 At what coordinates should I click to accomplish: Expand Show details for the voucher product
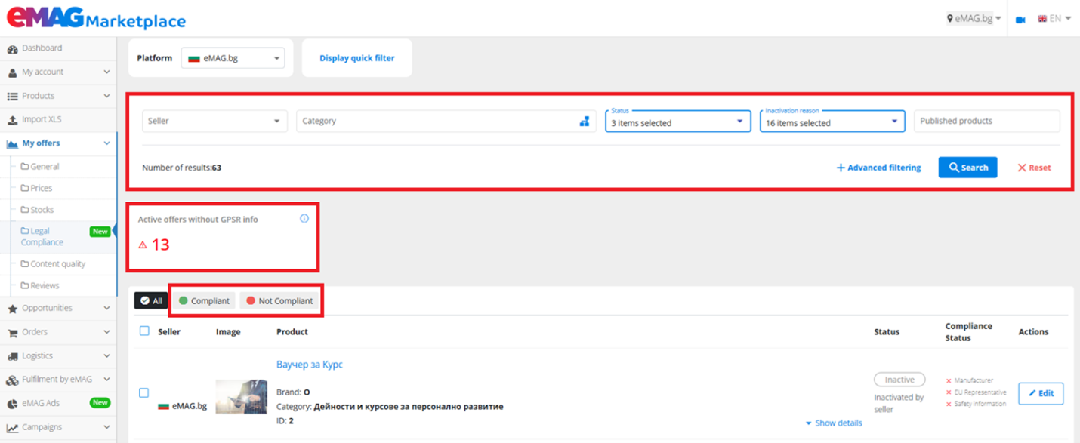834,423
